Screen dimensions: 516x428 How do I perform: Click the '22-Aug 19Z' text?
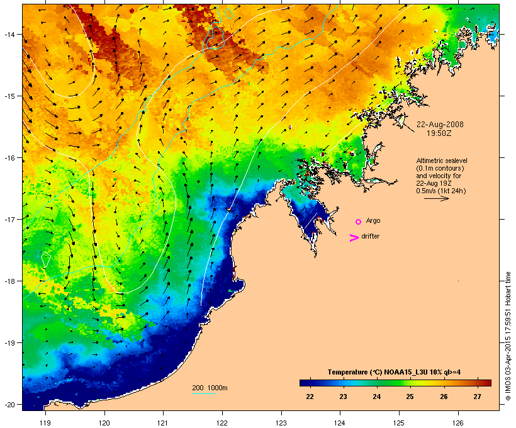[434, 183]
